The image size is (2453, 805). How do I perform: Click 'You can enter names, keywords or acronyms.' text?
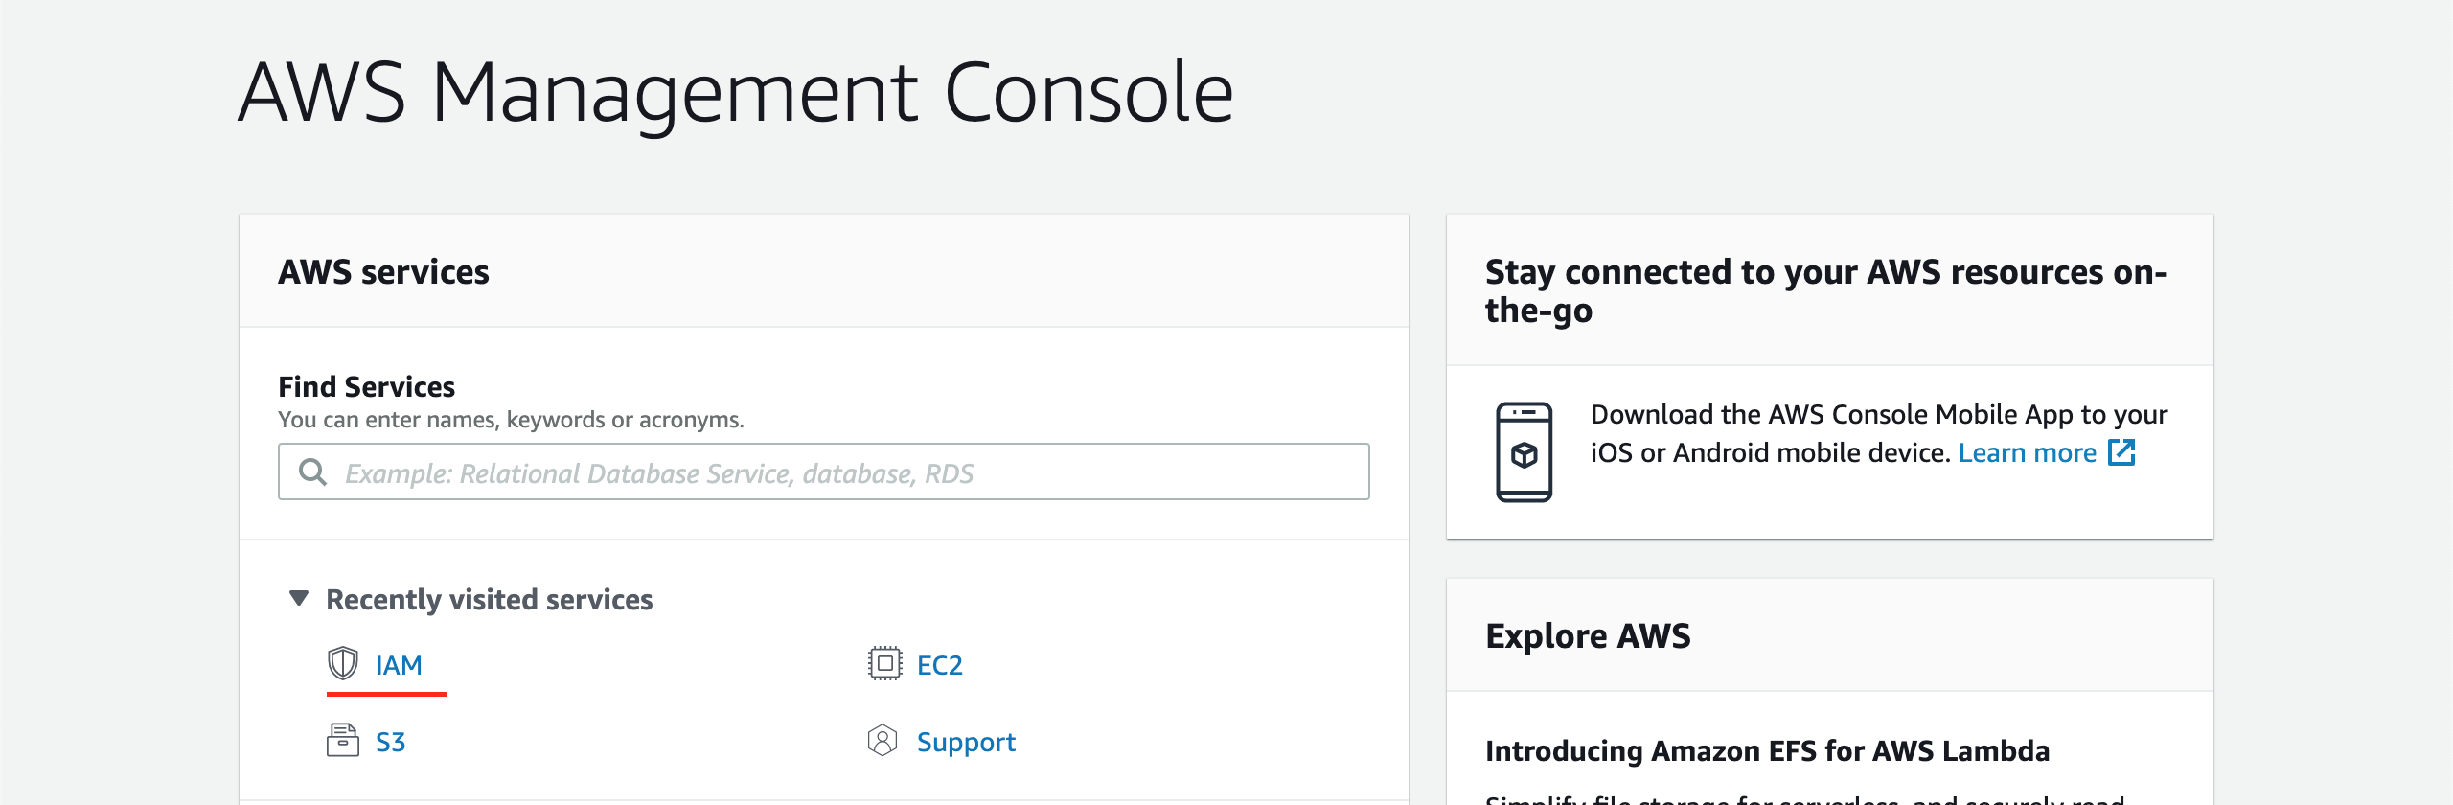pyautogui.click(x=511, y=420)
